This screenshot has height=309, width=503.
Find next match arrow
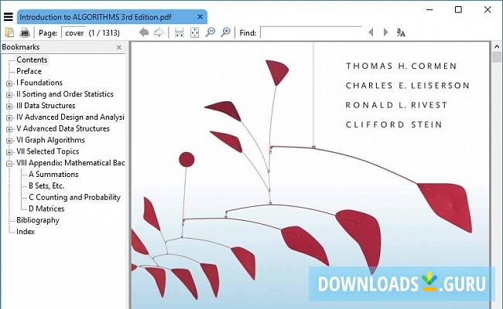tap(385, 32)
